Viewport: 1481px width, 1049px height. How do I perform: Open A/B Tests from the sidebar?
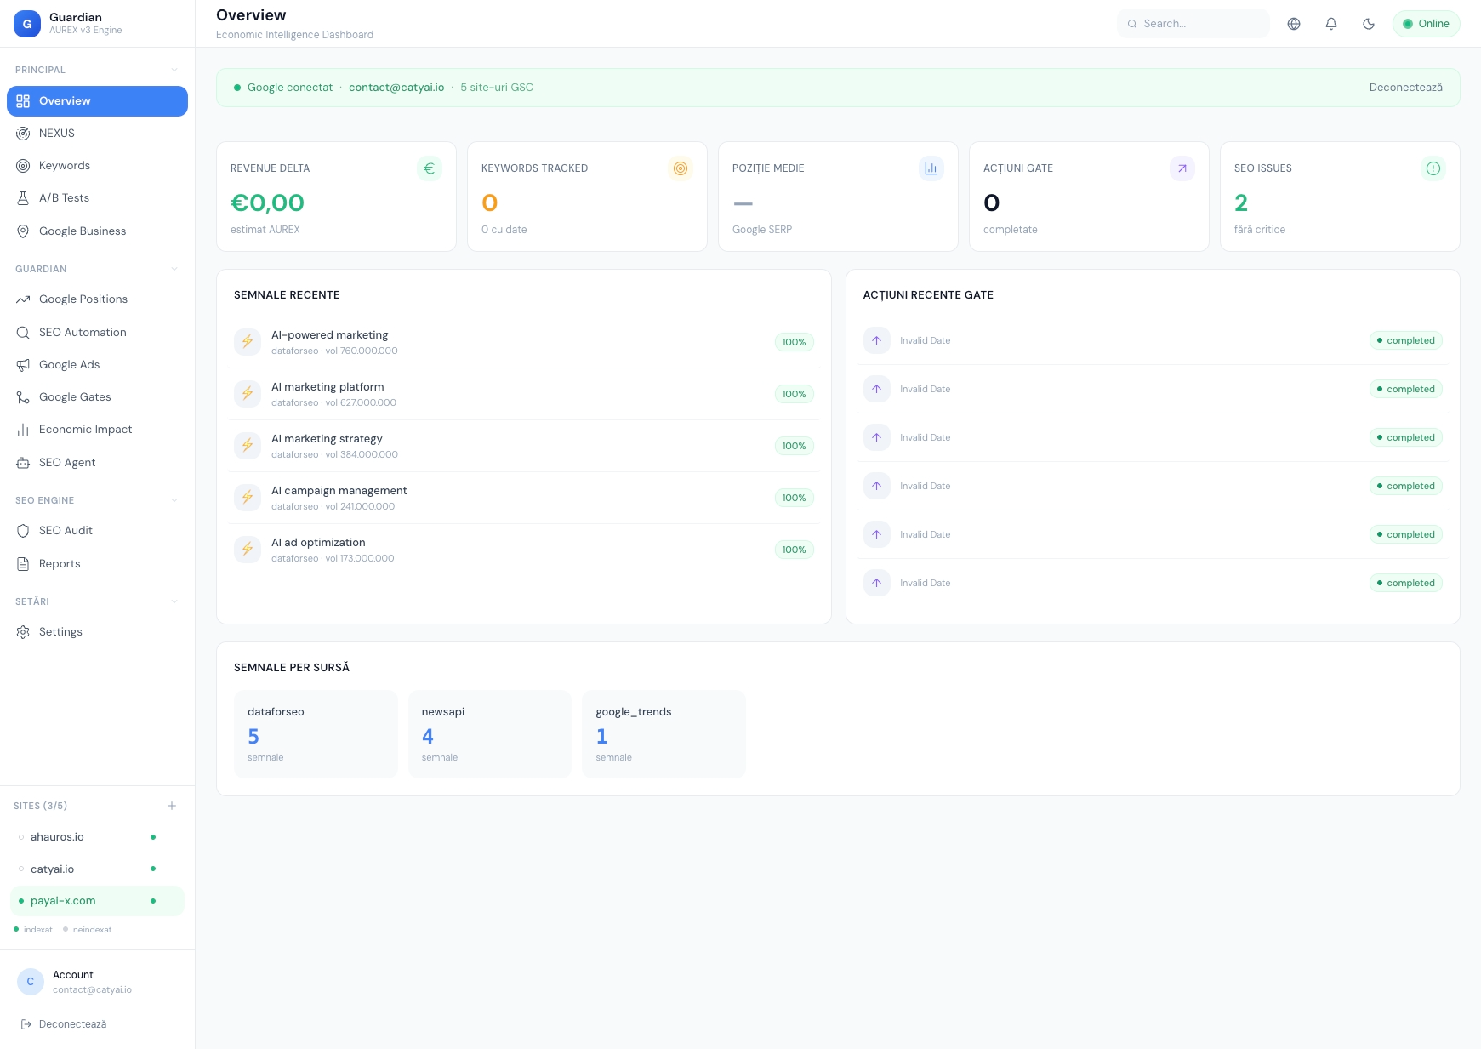point(63,197)
